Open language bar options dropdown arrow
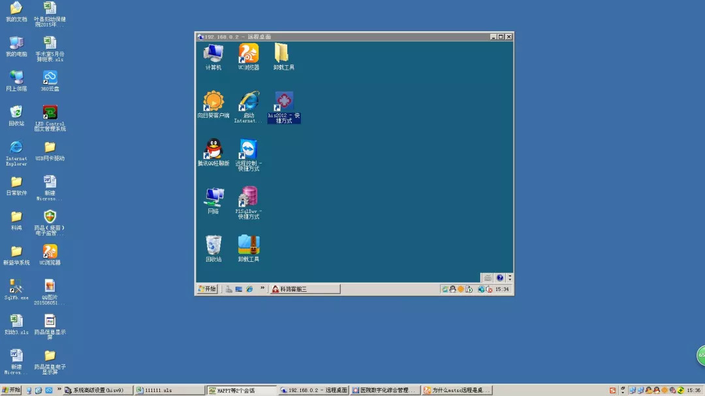Viewport: 705px width, 396px height. click(x=509, y=278)
